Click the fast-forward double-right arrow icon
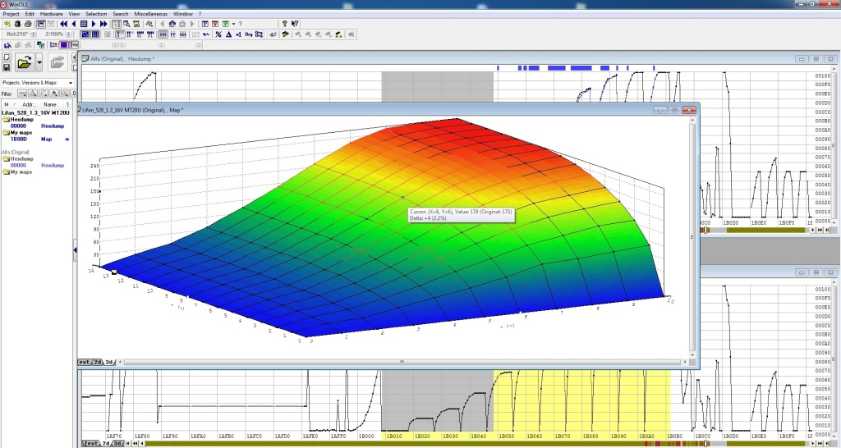The width and height of the screenshot is (841, 448). pyautogui.click(x=103, y=24)
